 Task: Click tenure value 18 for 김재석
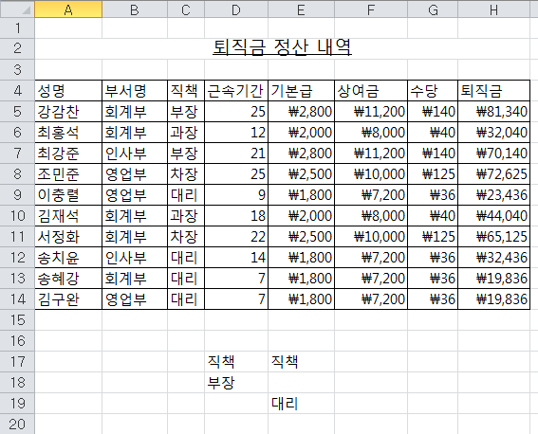236,216
